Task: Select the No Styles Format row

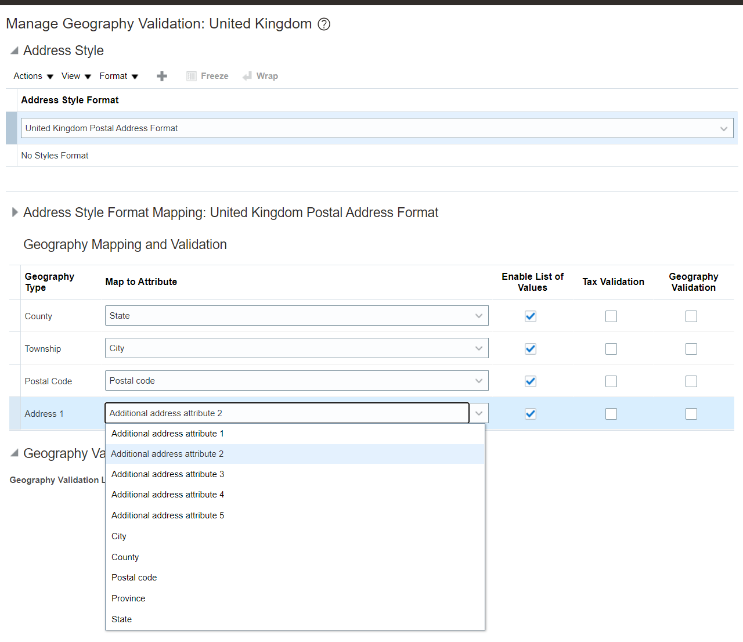Action: [x=371, y=156]
